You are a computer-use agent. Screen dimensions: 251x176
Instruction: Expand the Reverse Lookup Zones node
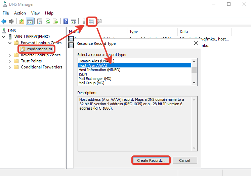(10, 55)
